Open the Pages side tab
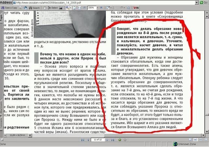 pos(1,18)
